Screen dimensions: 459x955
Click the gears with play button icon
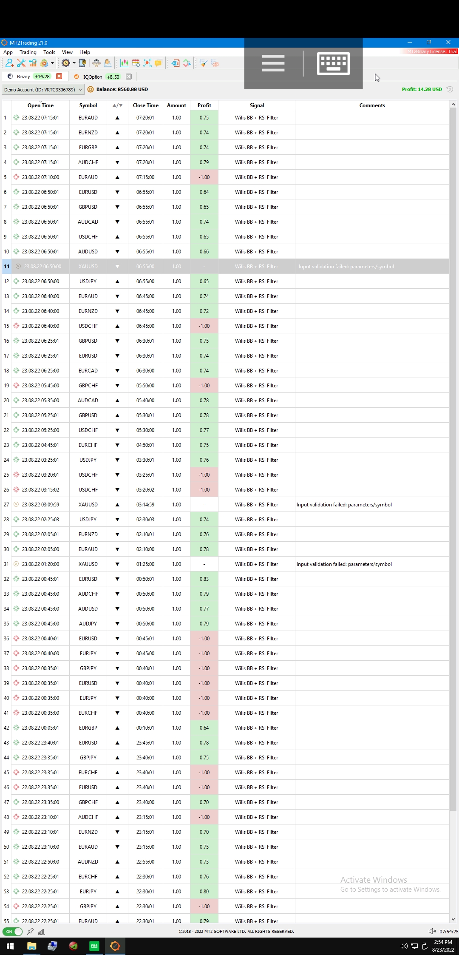click(44, 63)
